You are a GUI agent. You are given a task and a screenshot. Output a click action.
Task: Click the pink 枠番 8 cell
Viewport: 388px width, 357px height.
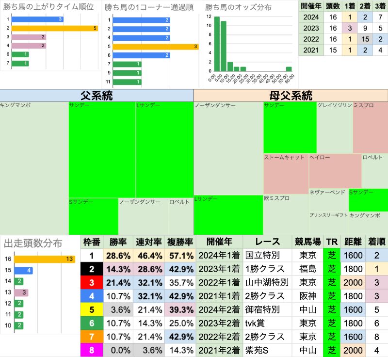[92, 350]
